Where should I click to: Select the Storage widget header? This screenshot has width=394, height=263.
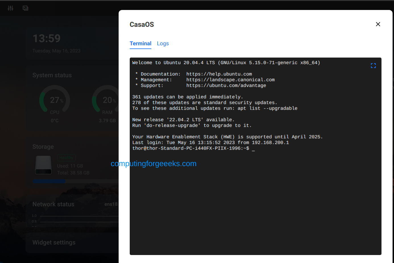click(43, 146)
